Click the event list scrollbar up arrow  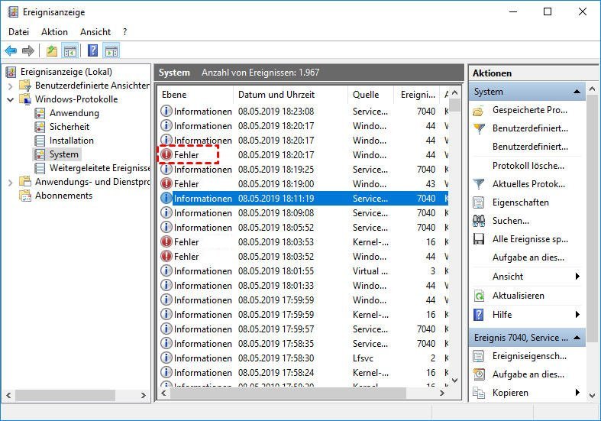(454, 92)
